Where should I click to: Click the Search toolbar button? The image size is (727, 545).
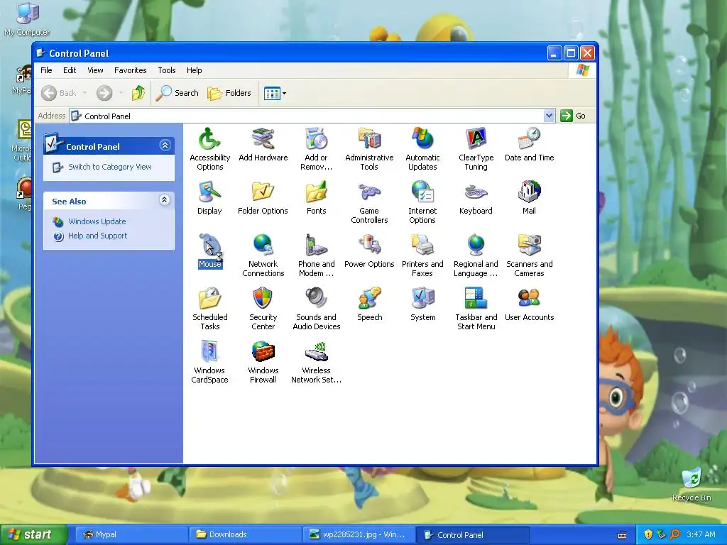click(177, 93)
